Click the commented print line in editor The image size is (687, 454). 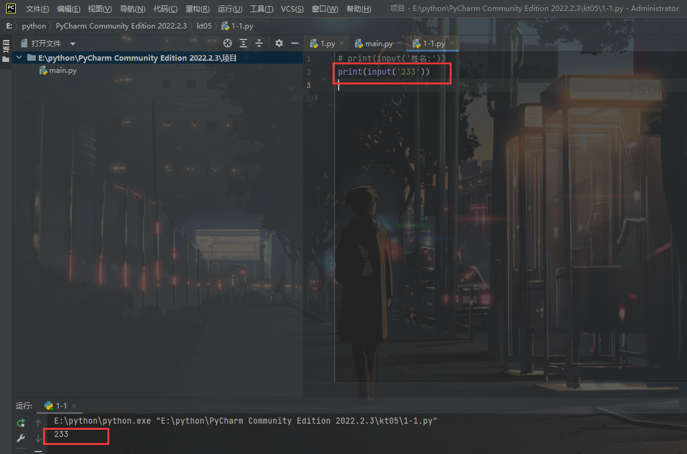391,58
